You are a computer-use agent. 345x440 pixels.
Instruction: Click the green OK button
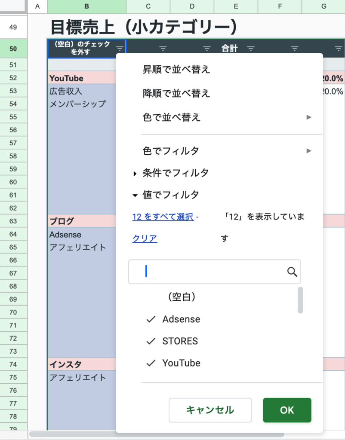(x=287, y=410)
